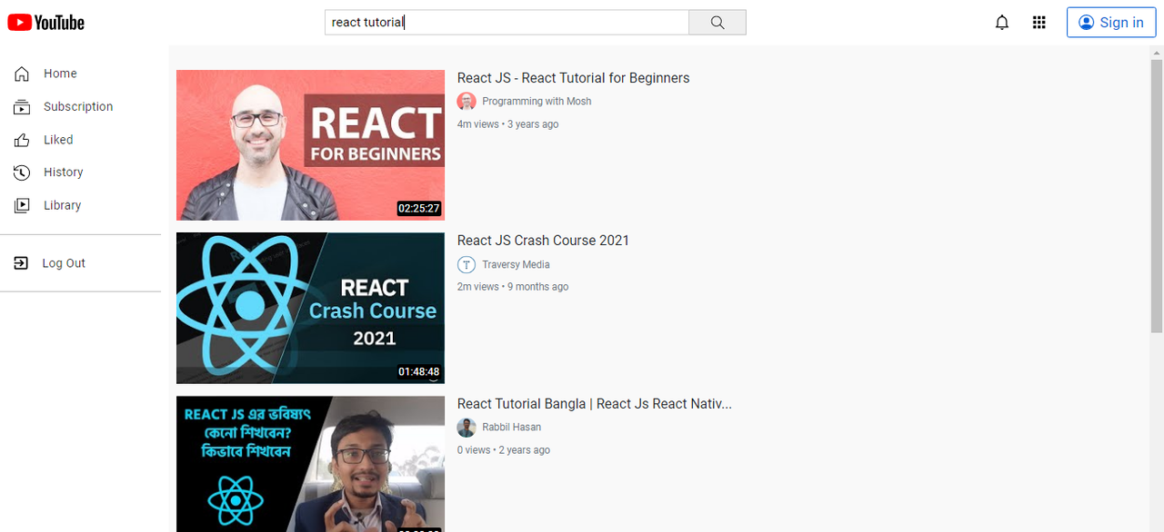The image size is (1164, 532).
Task: Click the '0 views • 2 years ago' text
Action: pos(504,450)
